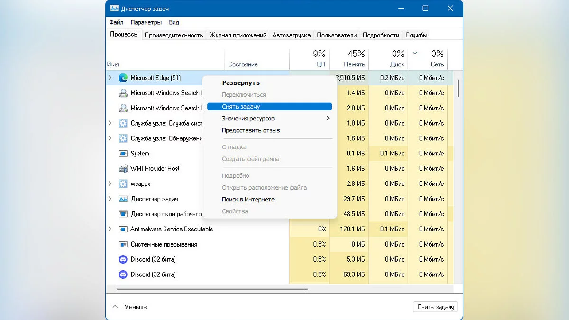The height and width of the screenshot is (320, 569).
Task: Click the horizontal scrollbar under the process list
Action: [212, 289]
